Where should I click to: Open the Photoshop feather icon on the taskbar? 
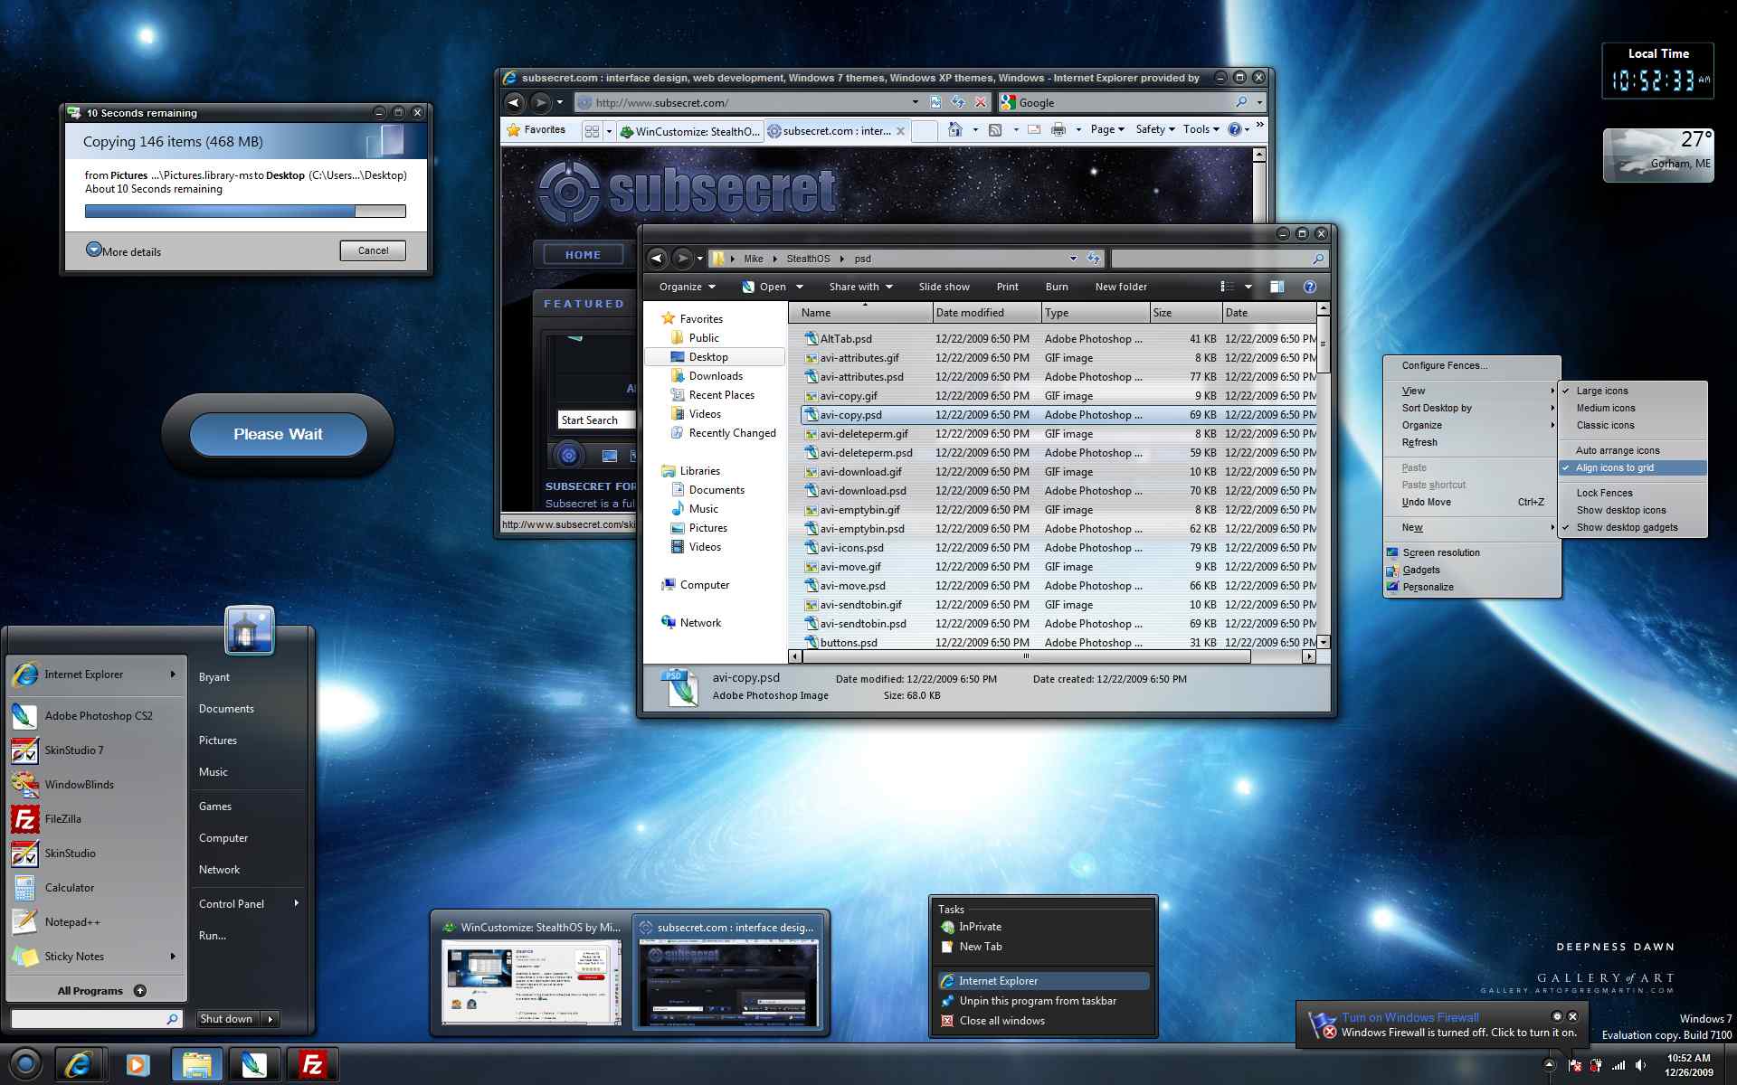(x=254, y=1064)
